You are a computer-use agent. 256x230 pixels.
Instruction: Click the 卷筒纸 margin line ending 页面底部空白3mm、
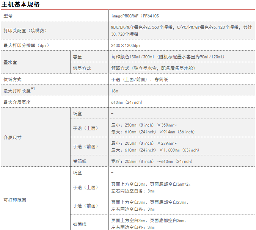click(149, 221)
